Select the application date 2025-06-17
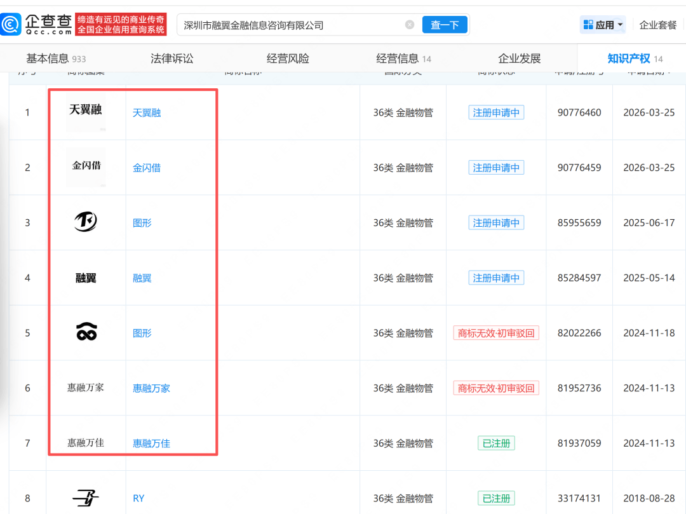Viewport: 686px width, 514px height. [x=649, y=222]
